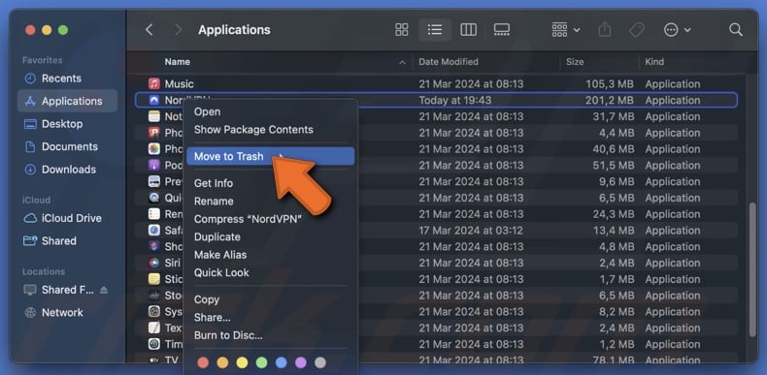This screenshot has width=767, height=375.
Task: Apply the red color tag
Action: (x=203, y=362)
